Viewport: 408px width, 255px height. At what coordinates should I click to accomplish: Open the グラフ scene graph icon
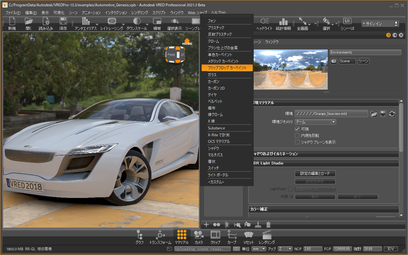(140, 235)
